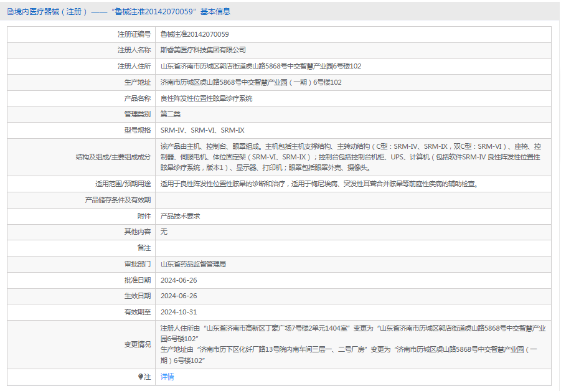Select production address 济南市历城区虞山路5868号中交智慧产业园
The width and height of the screenshot is (561, 391).
tap(251, 82)
